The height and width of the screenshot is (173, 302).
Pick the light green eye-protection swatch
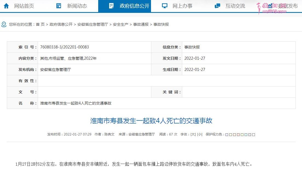click(242, 135)
